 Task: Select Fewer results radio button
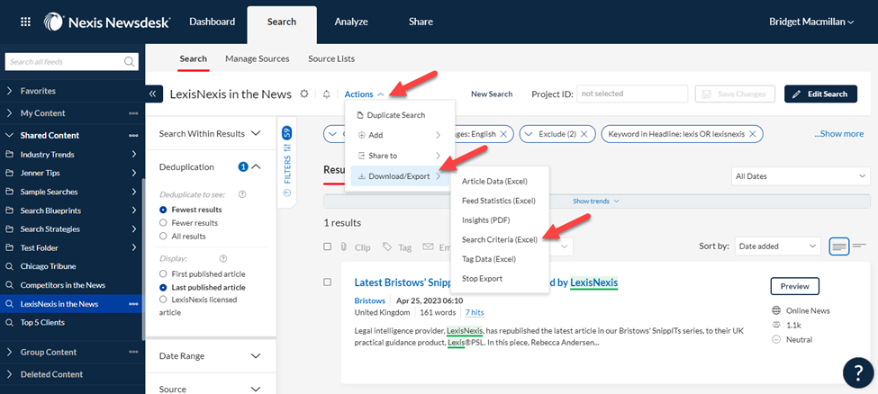point(163,223)
